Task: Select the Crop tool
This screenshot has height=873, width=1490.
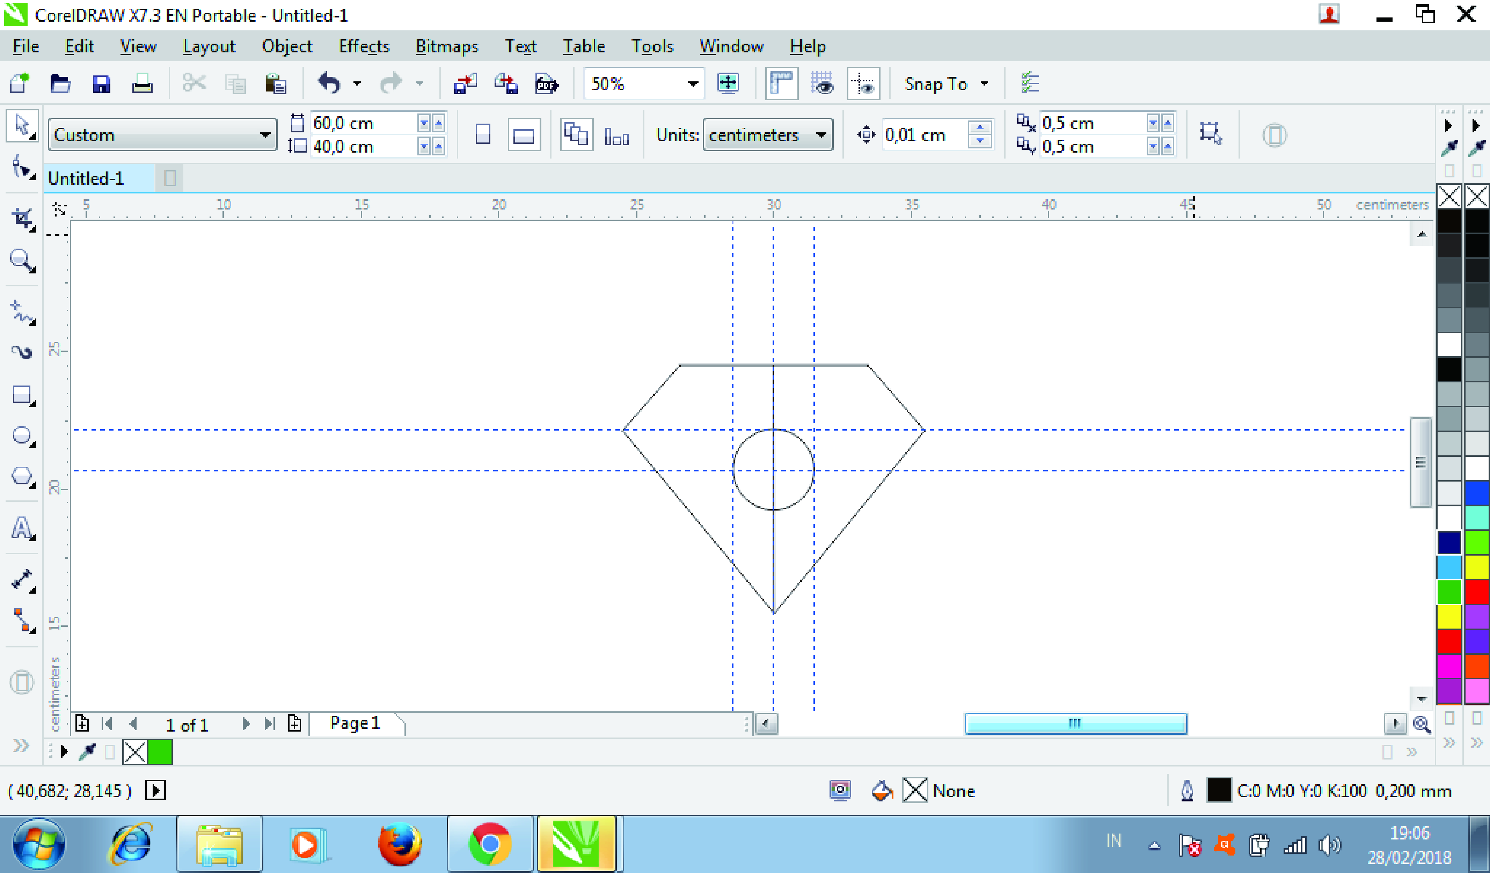Action: [x=22, y=218]
